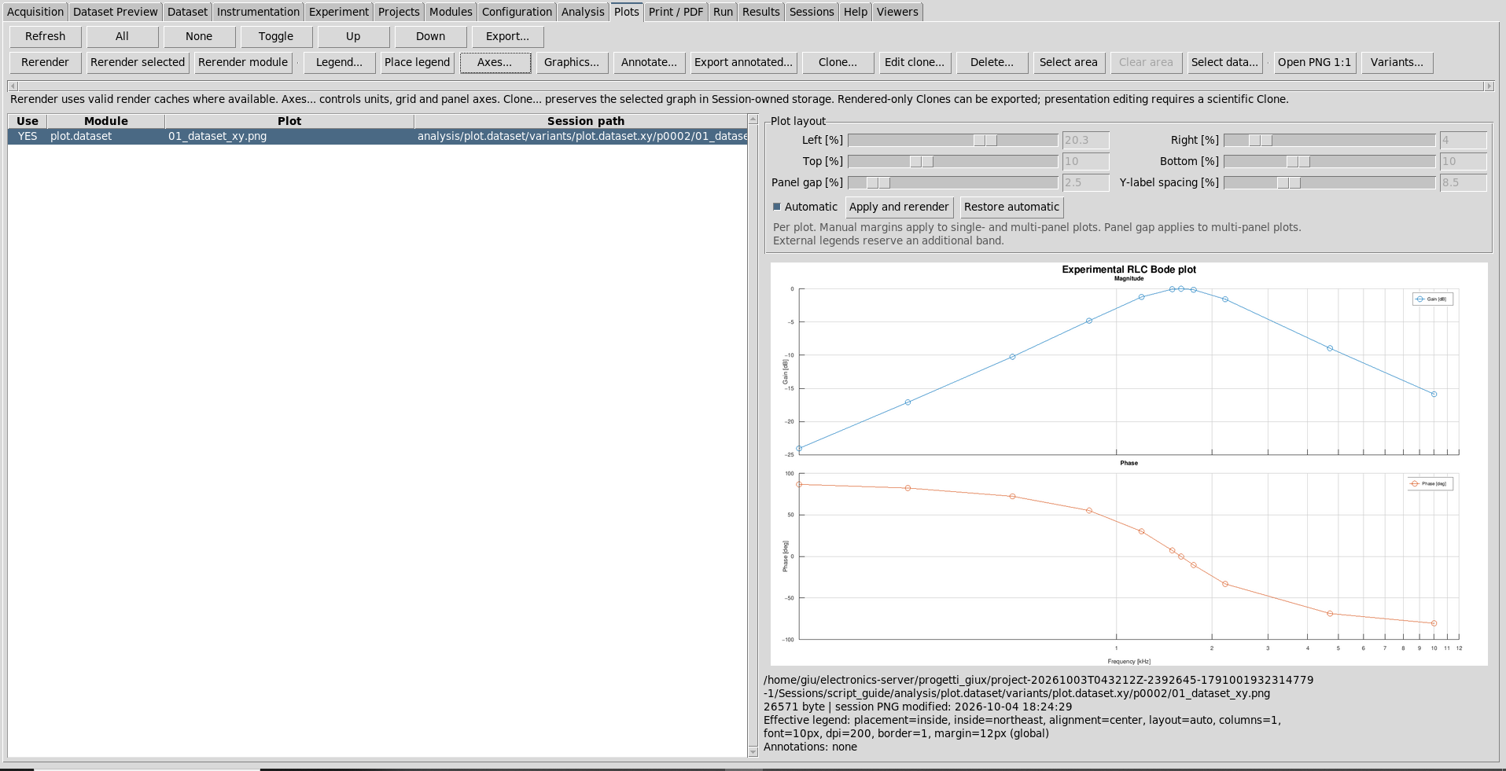Viewport: 1506px width, 771px height.
Task: Open the Legend... settings
Action: click(x=339, y=63)
